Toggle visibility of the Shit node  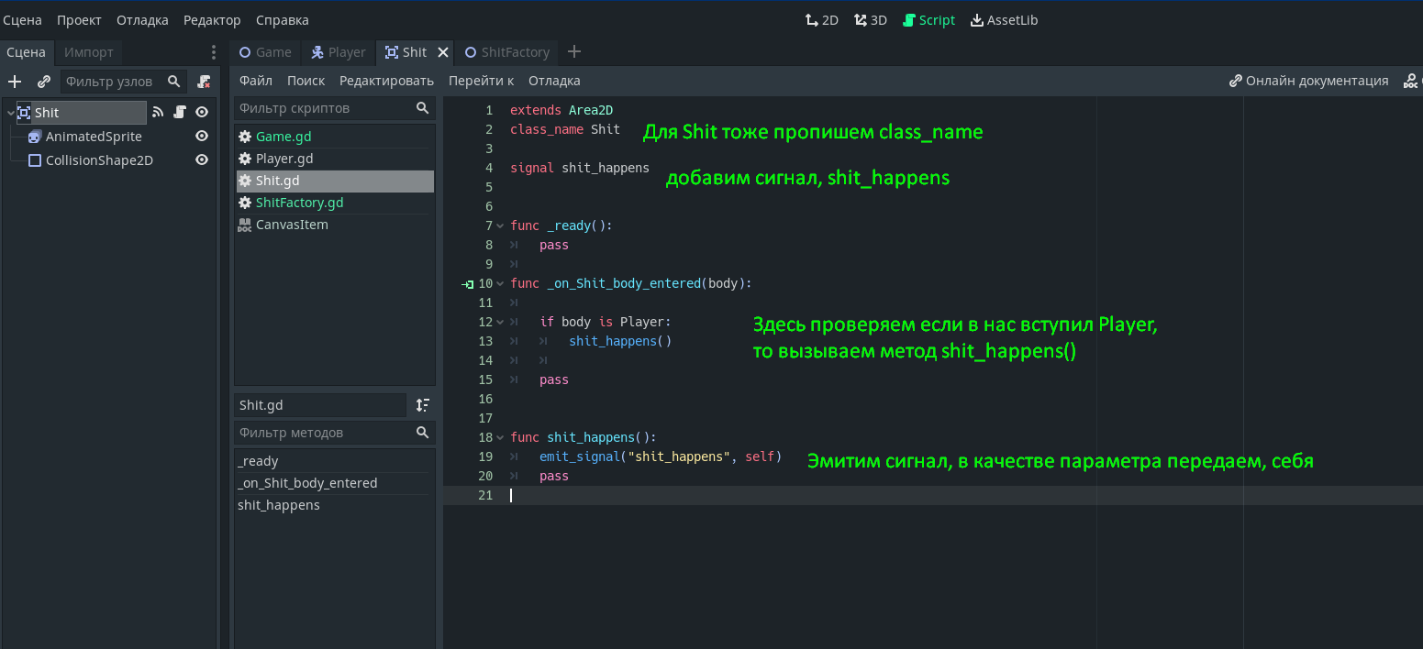coord(202,113)
